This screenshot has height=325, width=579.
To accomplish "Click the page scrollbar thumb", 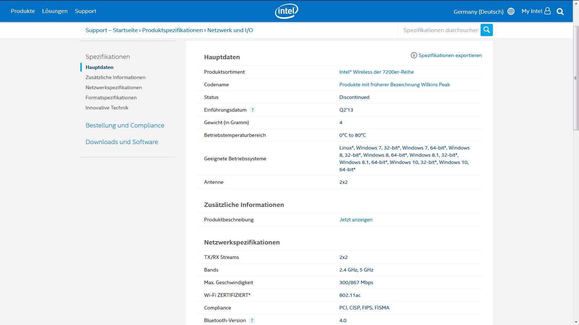I will pyautogui.click(x=576, y=78).
